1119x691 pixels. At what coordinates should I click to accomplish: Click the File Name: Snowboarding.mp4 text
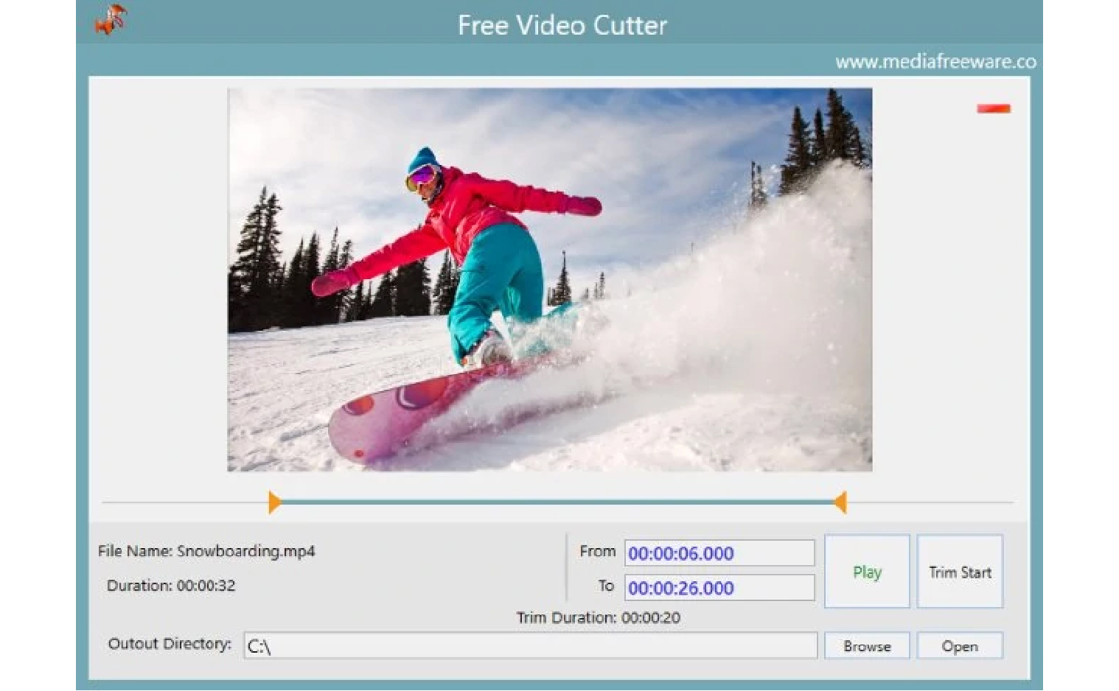click(x=206, y=551)
